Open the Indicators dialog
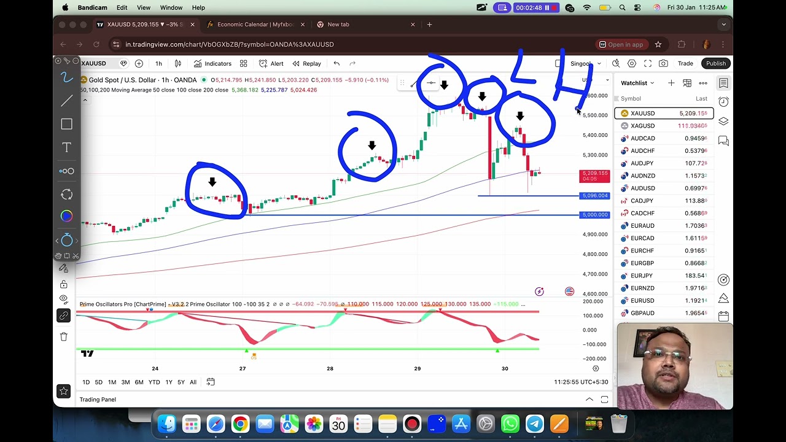Image resolution: width=786 pixels, height=442 pixels. click(x=212, y=63)
